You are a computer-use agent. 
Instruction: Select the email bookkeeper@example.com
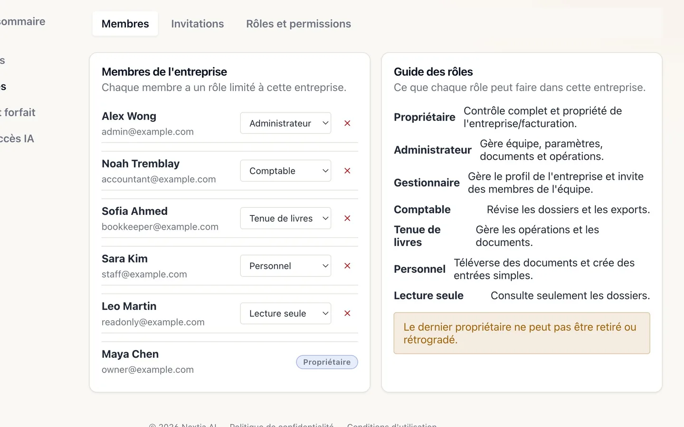click(x=160, y=227)
